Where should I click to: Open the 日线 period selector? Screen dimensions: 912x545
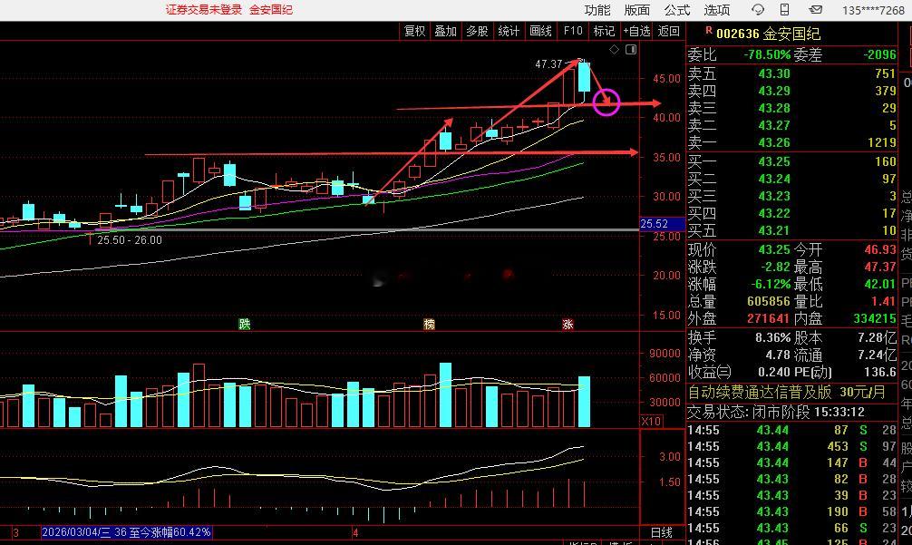[x=661, y=532]
